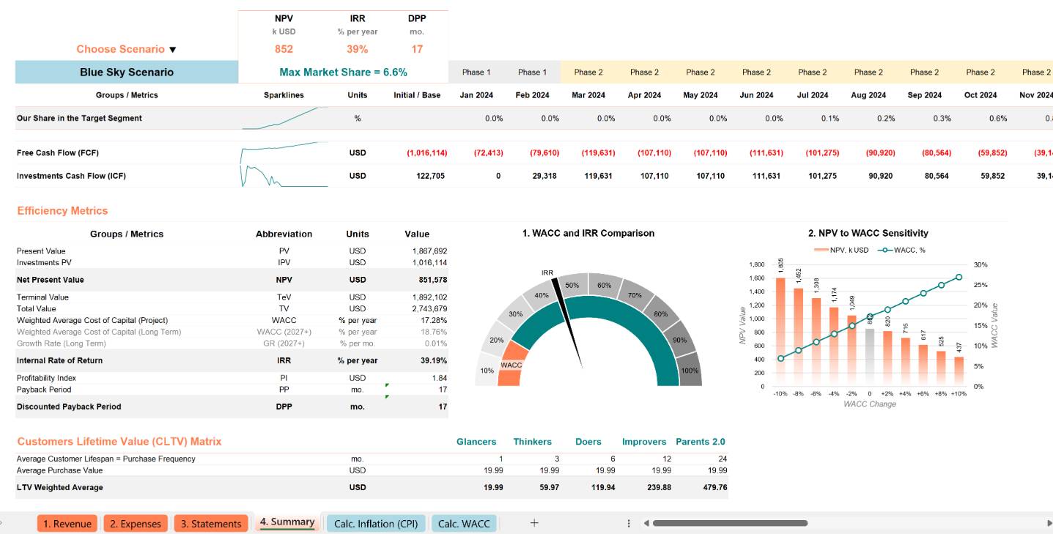
Task: Switch to the 1. Revenue sheet tab
Action: pos(67,523)
